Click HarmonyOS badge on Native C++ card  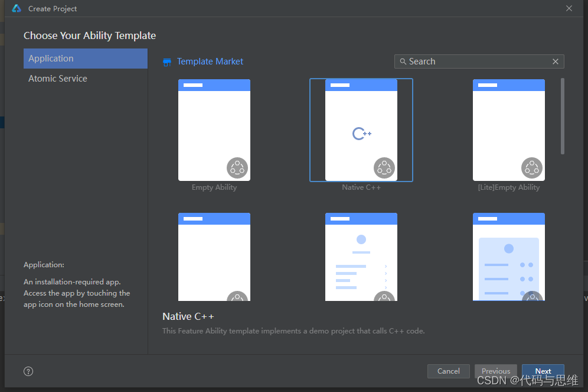[x=384, y=168]
